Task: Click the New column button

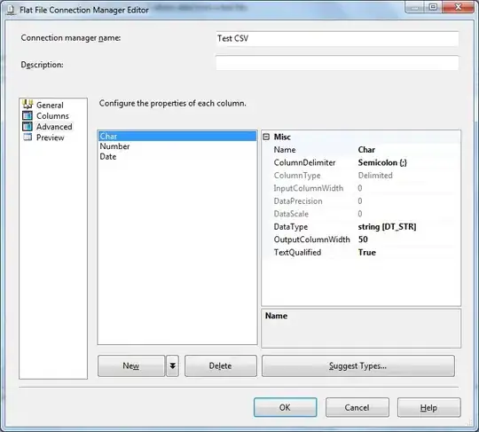Action: click(x=131, y=365)
